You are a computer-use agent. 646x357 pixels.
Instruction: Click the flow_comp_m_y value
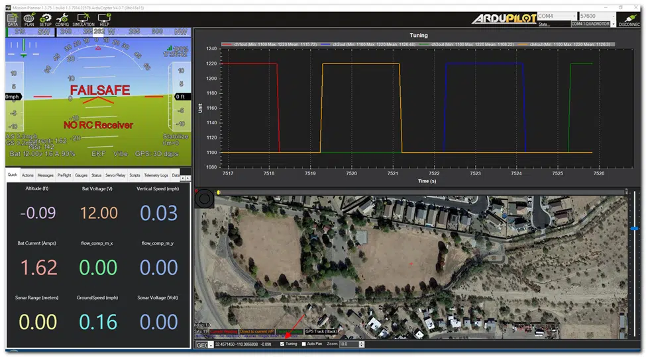point(158,267)
